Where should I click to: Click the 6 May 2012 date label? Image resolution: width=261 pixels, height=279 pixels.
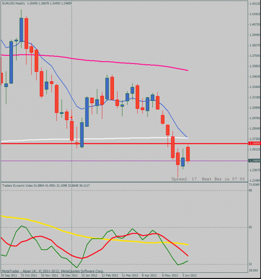[170, 275]
